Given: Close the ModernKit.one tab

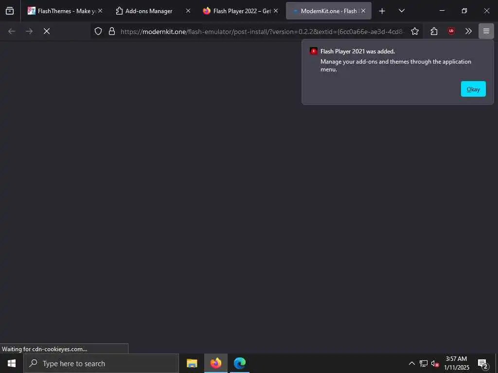Looking at the screenshot, I should (363, 11).
